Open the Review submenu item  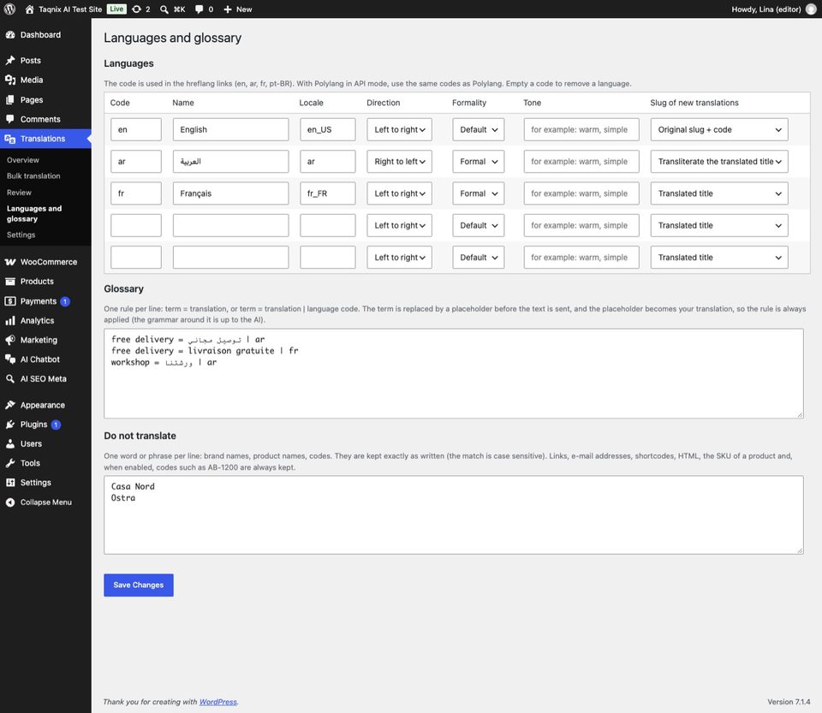[x=19, y=193]
